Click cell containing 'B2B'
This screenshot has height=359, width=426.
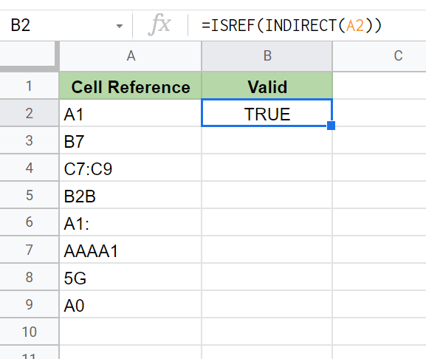pos(131,195)
